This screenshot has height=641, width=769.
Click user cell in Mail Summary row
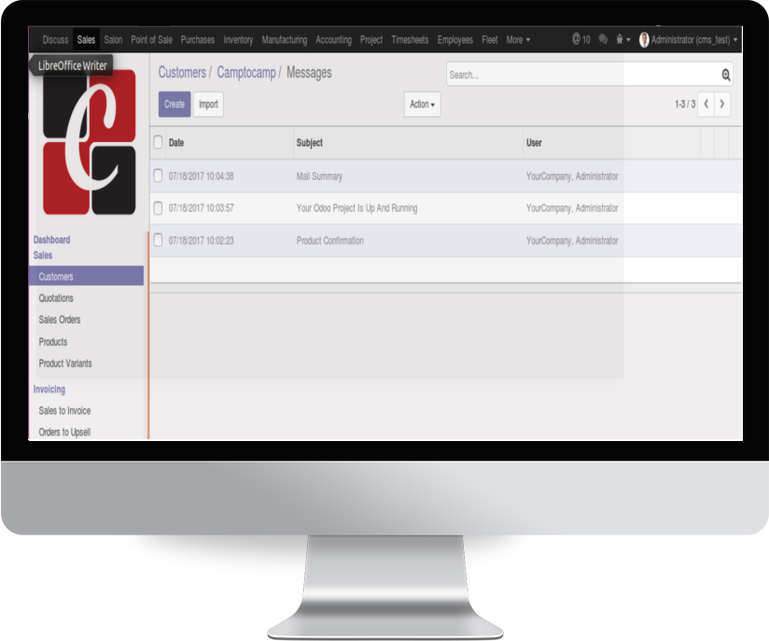[x=572, y=177]
